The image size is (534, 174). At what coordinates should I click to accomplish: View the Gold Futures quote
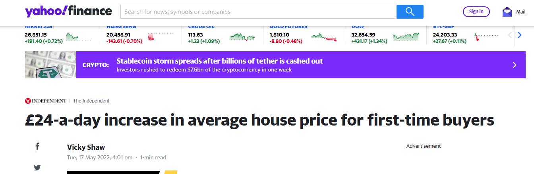[x=288, y=27]
